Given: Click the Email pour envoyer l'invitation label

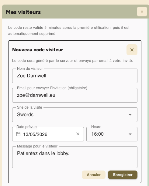Looking at the screenshot, I should click(x=52, y=88).
